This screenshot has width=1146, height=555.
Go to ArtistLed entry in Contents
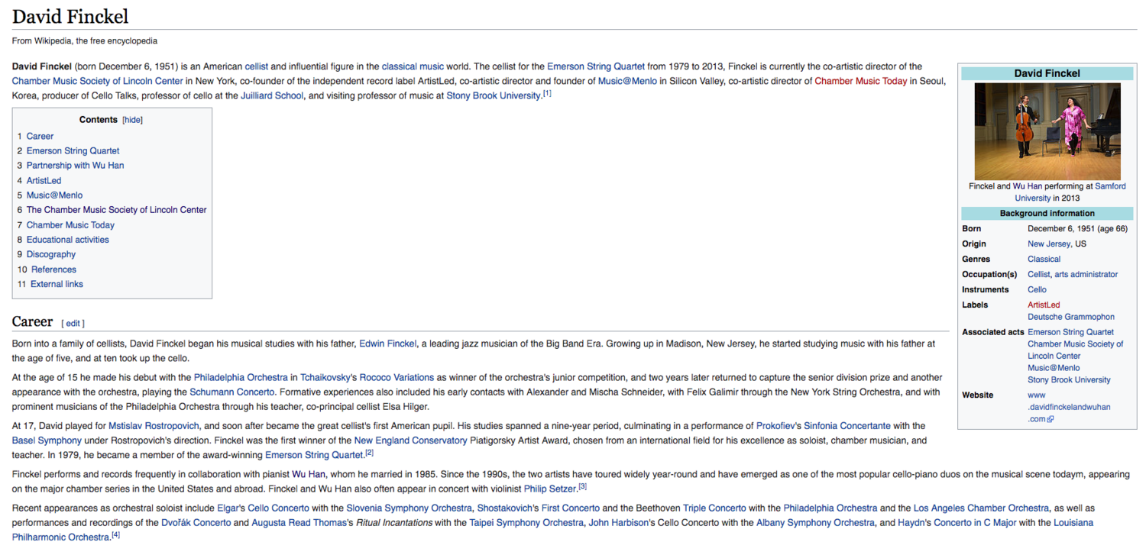click(44, 181)
